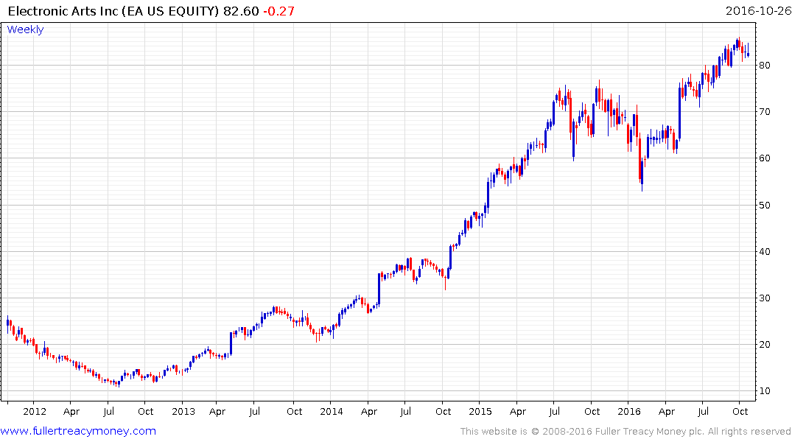Click the 2012 year label on time axis
Image resolution: width=792 pixels, height=442 pixels.
35,411
